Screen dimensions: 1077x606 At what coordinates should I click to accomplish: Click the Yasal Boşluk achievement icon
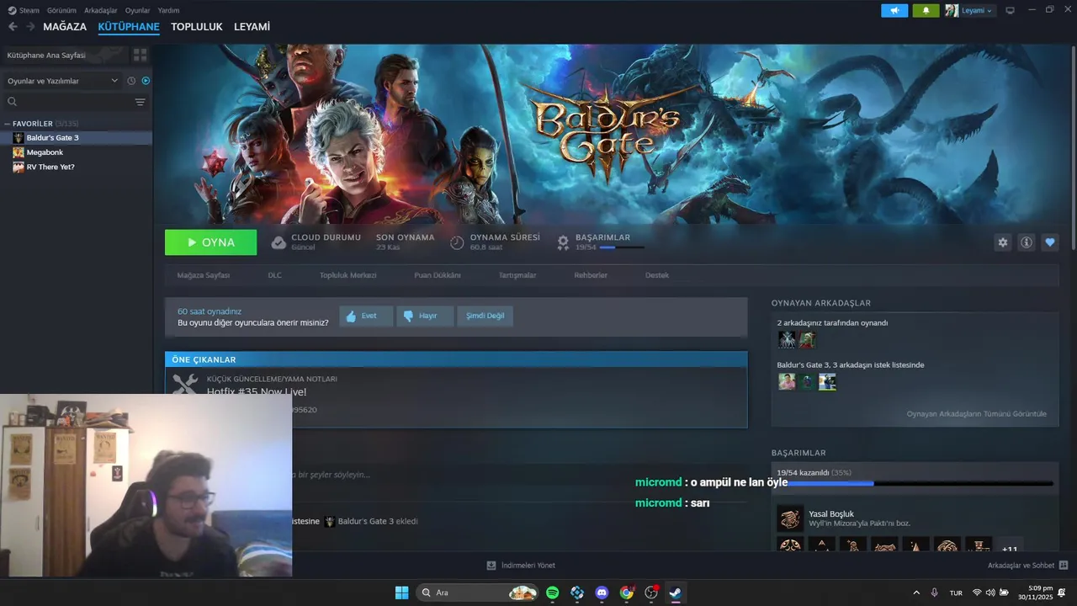tap(790, 518)
